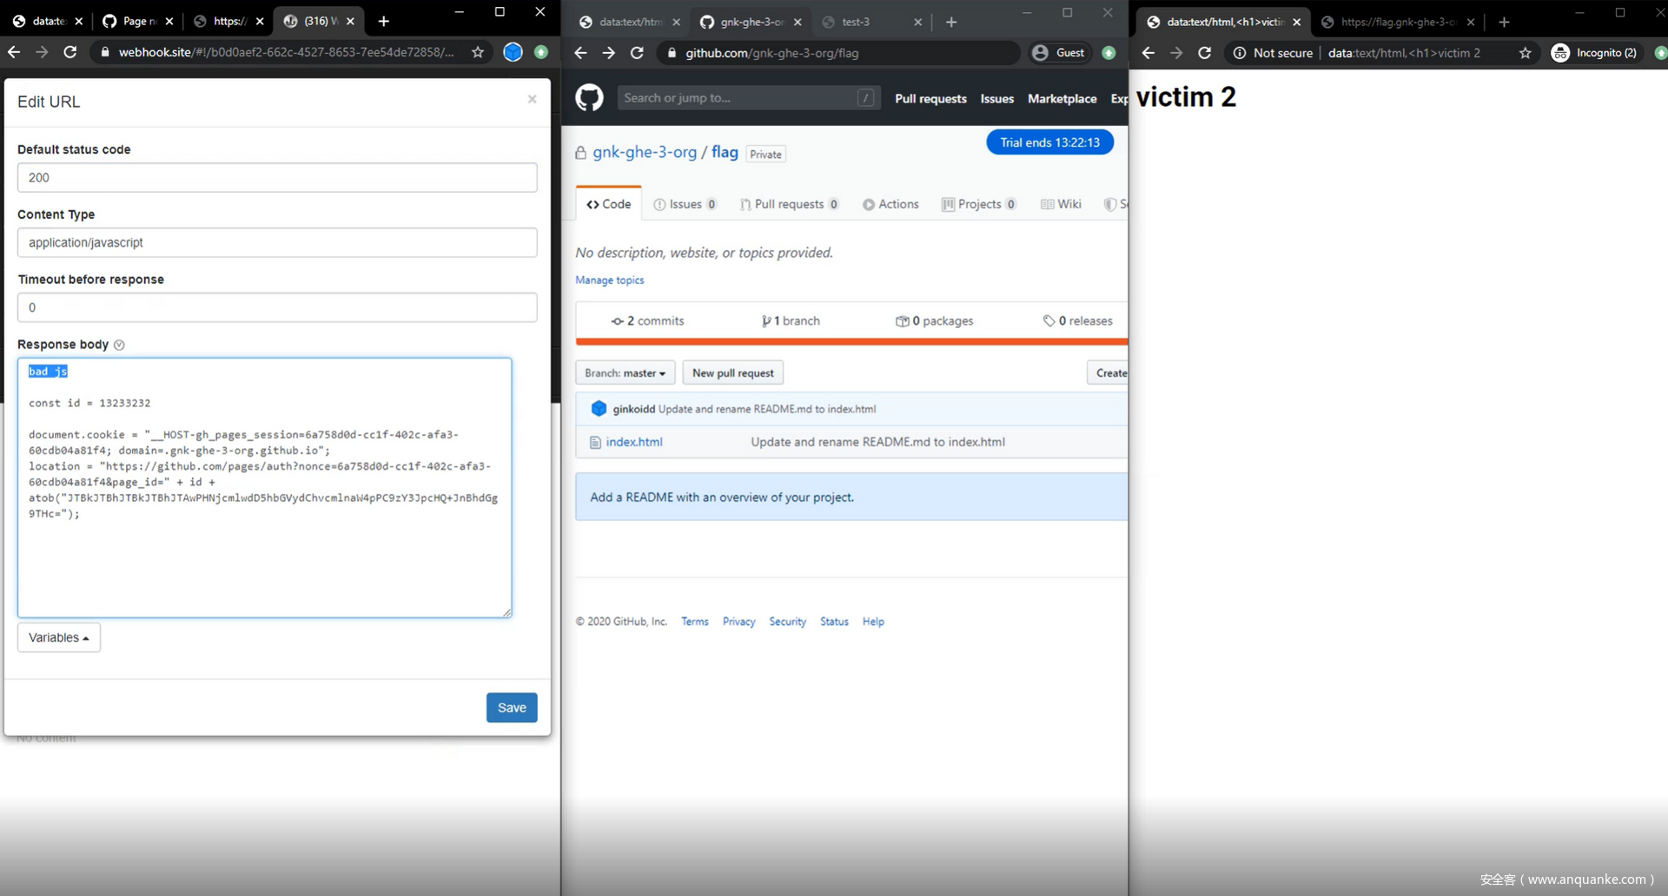This screenshot has width=1668, height=896.
Task: Go back in the webhook.site window
Action: [14, 52]
